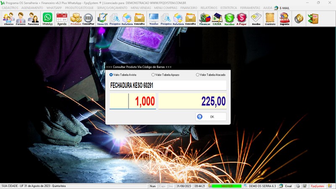Screen dimensions: 336x189
Task: Open the RELATÓRIOS menu
Action: 209,8
